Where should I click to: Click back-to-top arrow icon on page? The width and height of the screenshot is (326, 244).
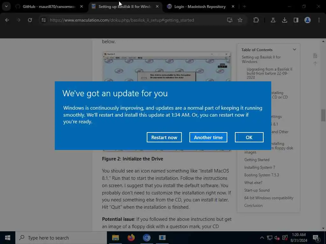pyautogui.click(x=315, y=64)
